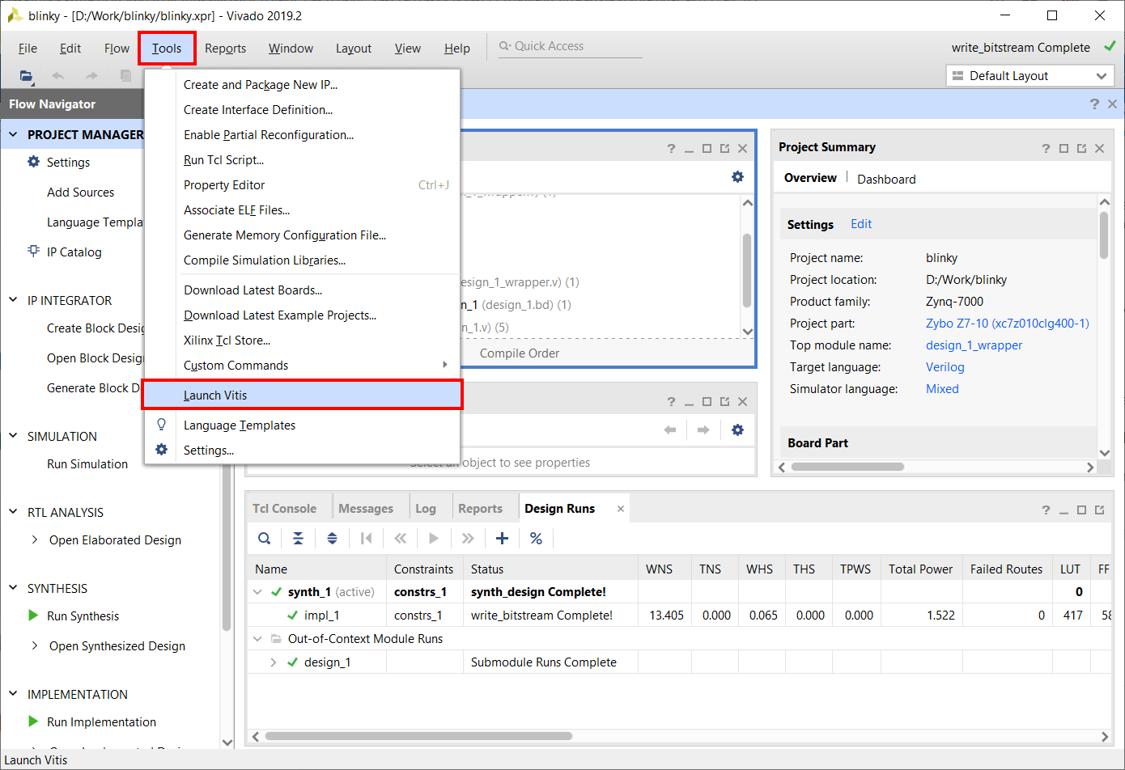Click the impl_1 run row name
This screenshot has width=1125, height=770.
[x=321, y=615]
